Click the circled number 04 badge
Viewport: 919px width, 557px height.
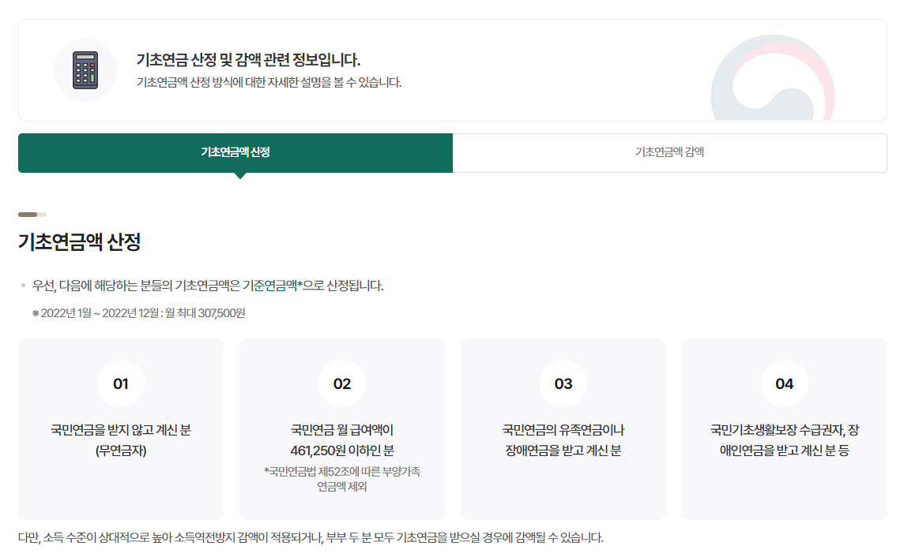tap(784, 383)
